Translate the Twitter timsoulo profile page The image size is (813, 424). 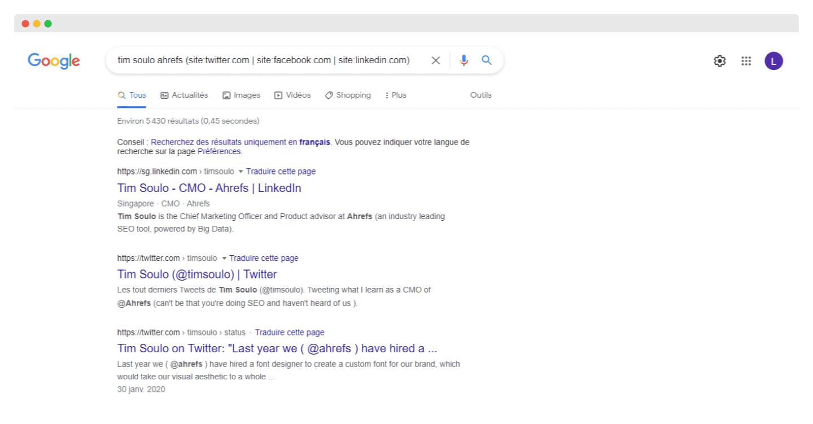pos(264,258)
